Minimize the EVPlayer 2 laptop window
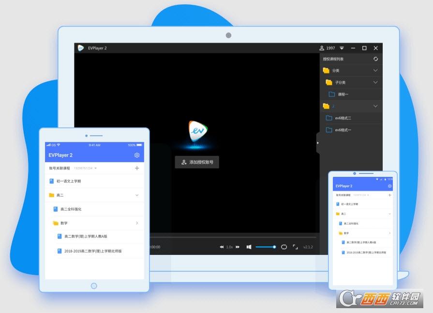This screenshot has height=313, width=433. pos(353,48)
